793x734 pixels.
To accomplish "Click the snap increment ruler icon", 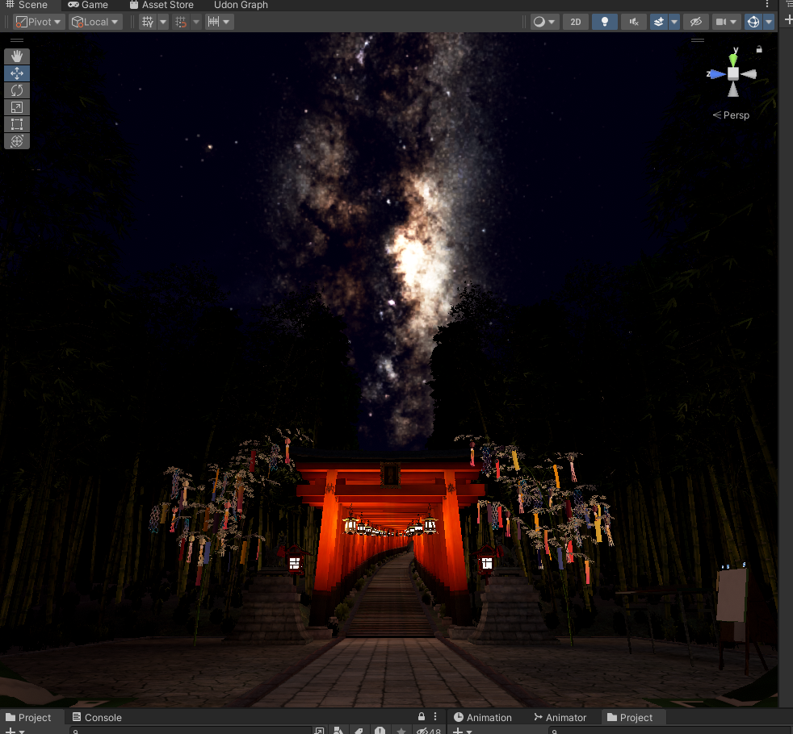I will [213, 22].
